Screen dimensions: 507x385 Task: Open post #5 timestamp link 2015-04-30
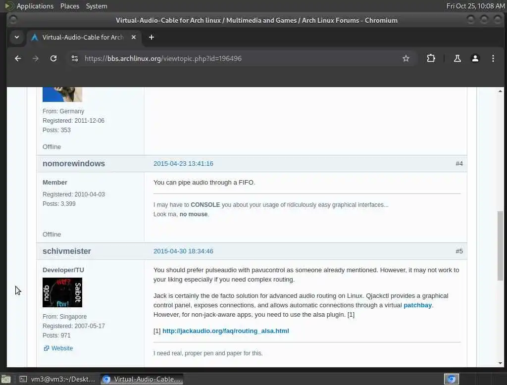point(183,251)
